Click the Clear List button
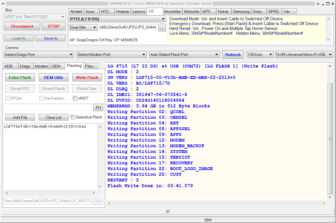Screen dimensions: 336x223 pyautogui.click(x=53, y=117)
